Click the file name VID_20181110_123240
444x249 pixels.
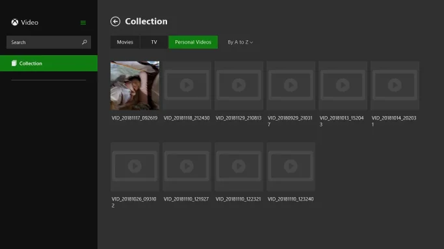point(291,199)
